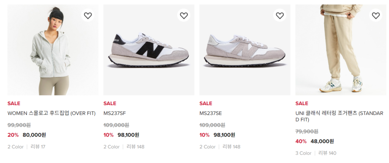
Task: Click the 80,000원 hoodie sale price
Action: [x=34, y=135]
